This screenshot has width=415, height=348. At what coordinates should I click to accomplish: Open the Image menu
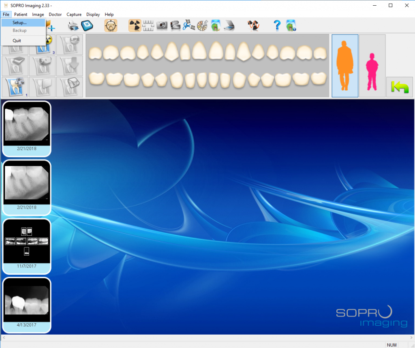click(38, 14)
